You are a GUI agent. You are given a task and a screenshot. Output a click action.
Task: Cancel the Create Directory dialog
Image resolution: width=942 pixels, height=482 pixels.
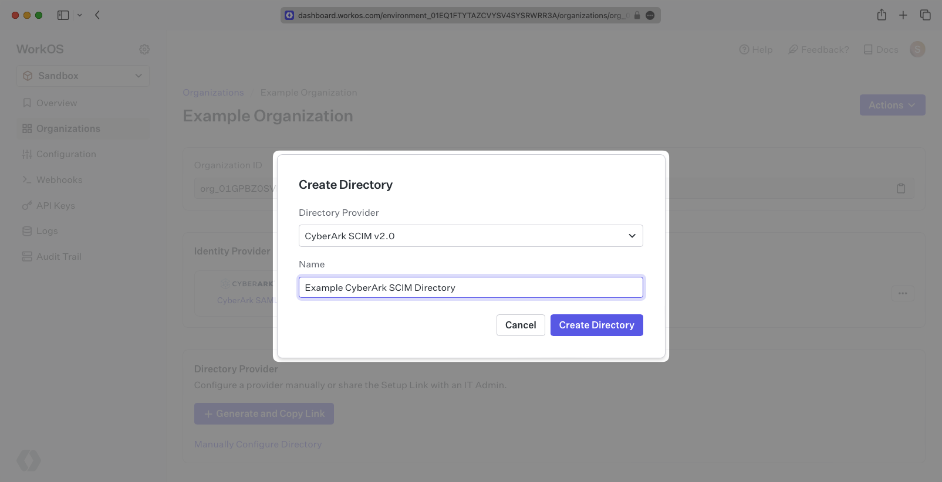[521, 325]
